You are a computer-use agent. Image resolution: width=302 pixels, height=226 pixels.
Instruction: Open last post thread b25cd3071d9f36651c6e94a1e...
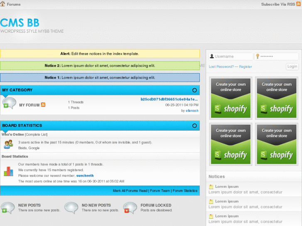pos(169,99)
